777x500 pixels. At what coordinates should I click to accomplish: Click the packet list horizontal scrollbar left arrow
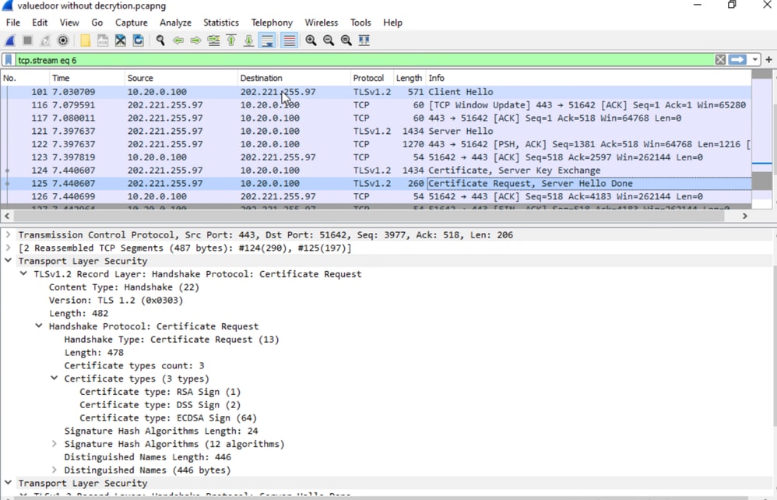7,216
